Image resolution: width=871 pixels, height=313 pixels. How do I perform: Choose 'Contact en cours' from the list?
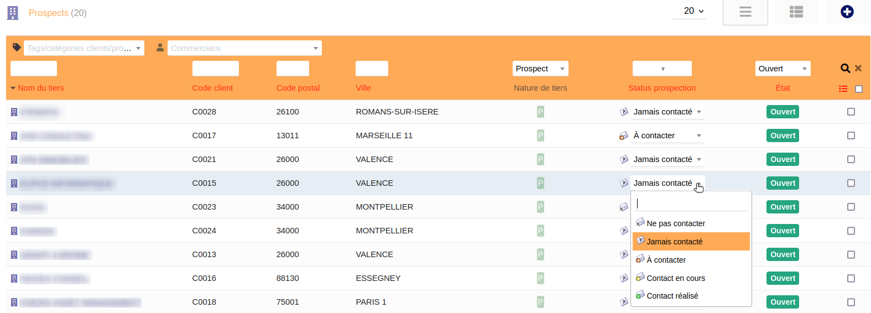click(x=676, y=278)
